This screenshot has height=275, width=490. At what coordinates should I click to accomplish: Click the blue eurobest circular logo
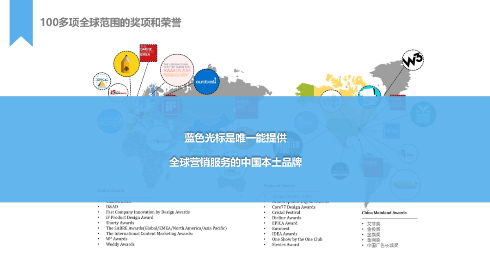tap(206, 82)
